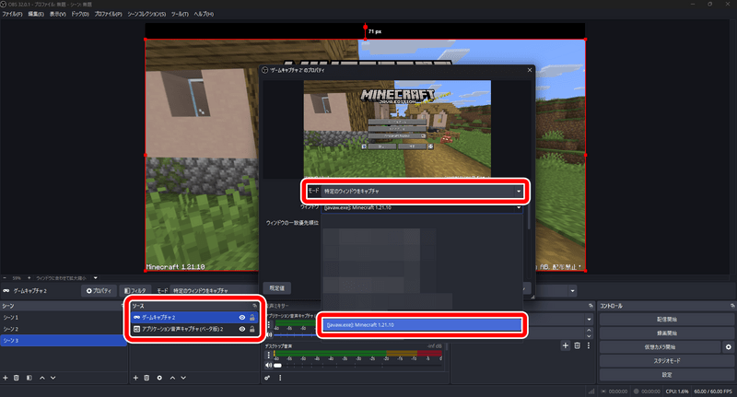The height and width of the screenshot is (397, 737).
Task: Choose [javaw.exe]: Minecraft 1.21.10 from list
Action: coord(422,325)
